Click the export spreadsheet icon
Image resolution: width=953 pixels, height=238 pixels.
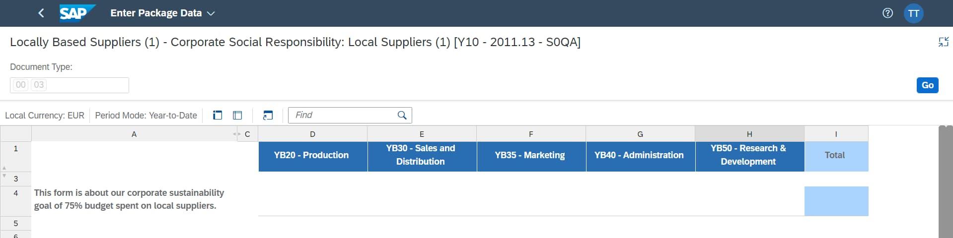(268, 116)
